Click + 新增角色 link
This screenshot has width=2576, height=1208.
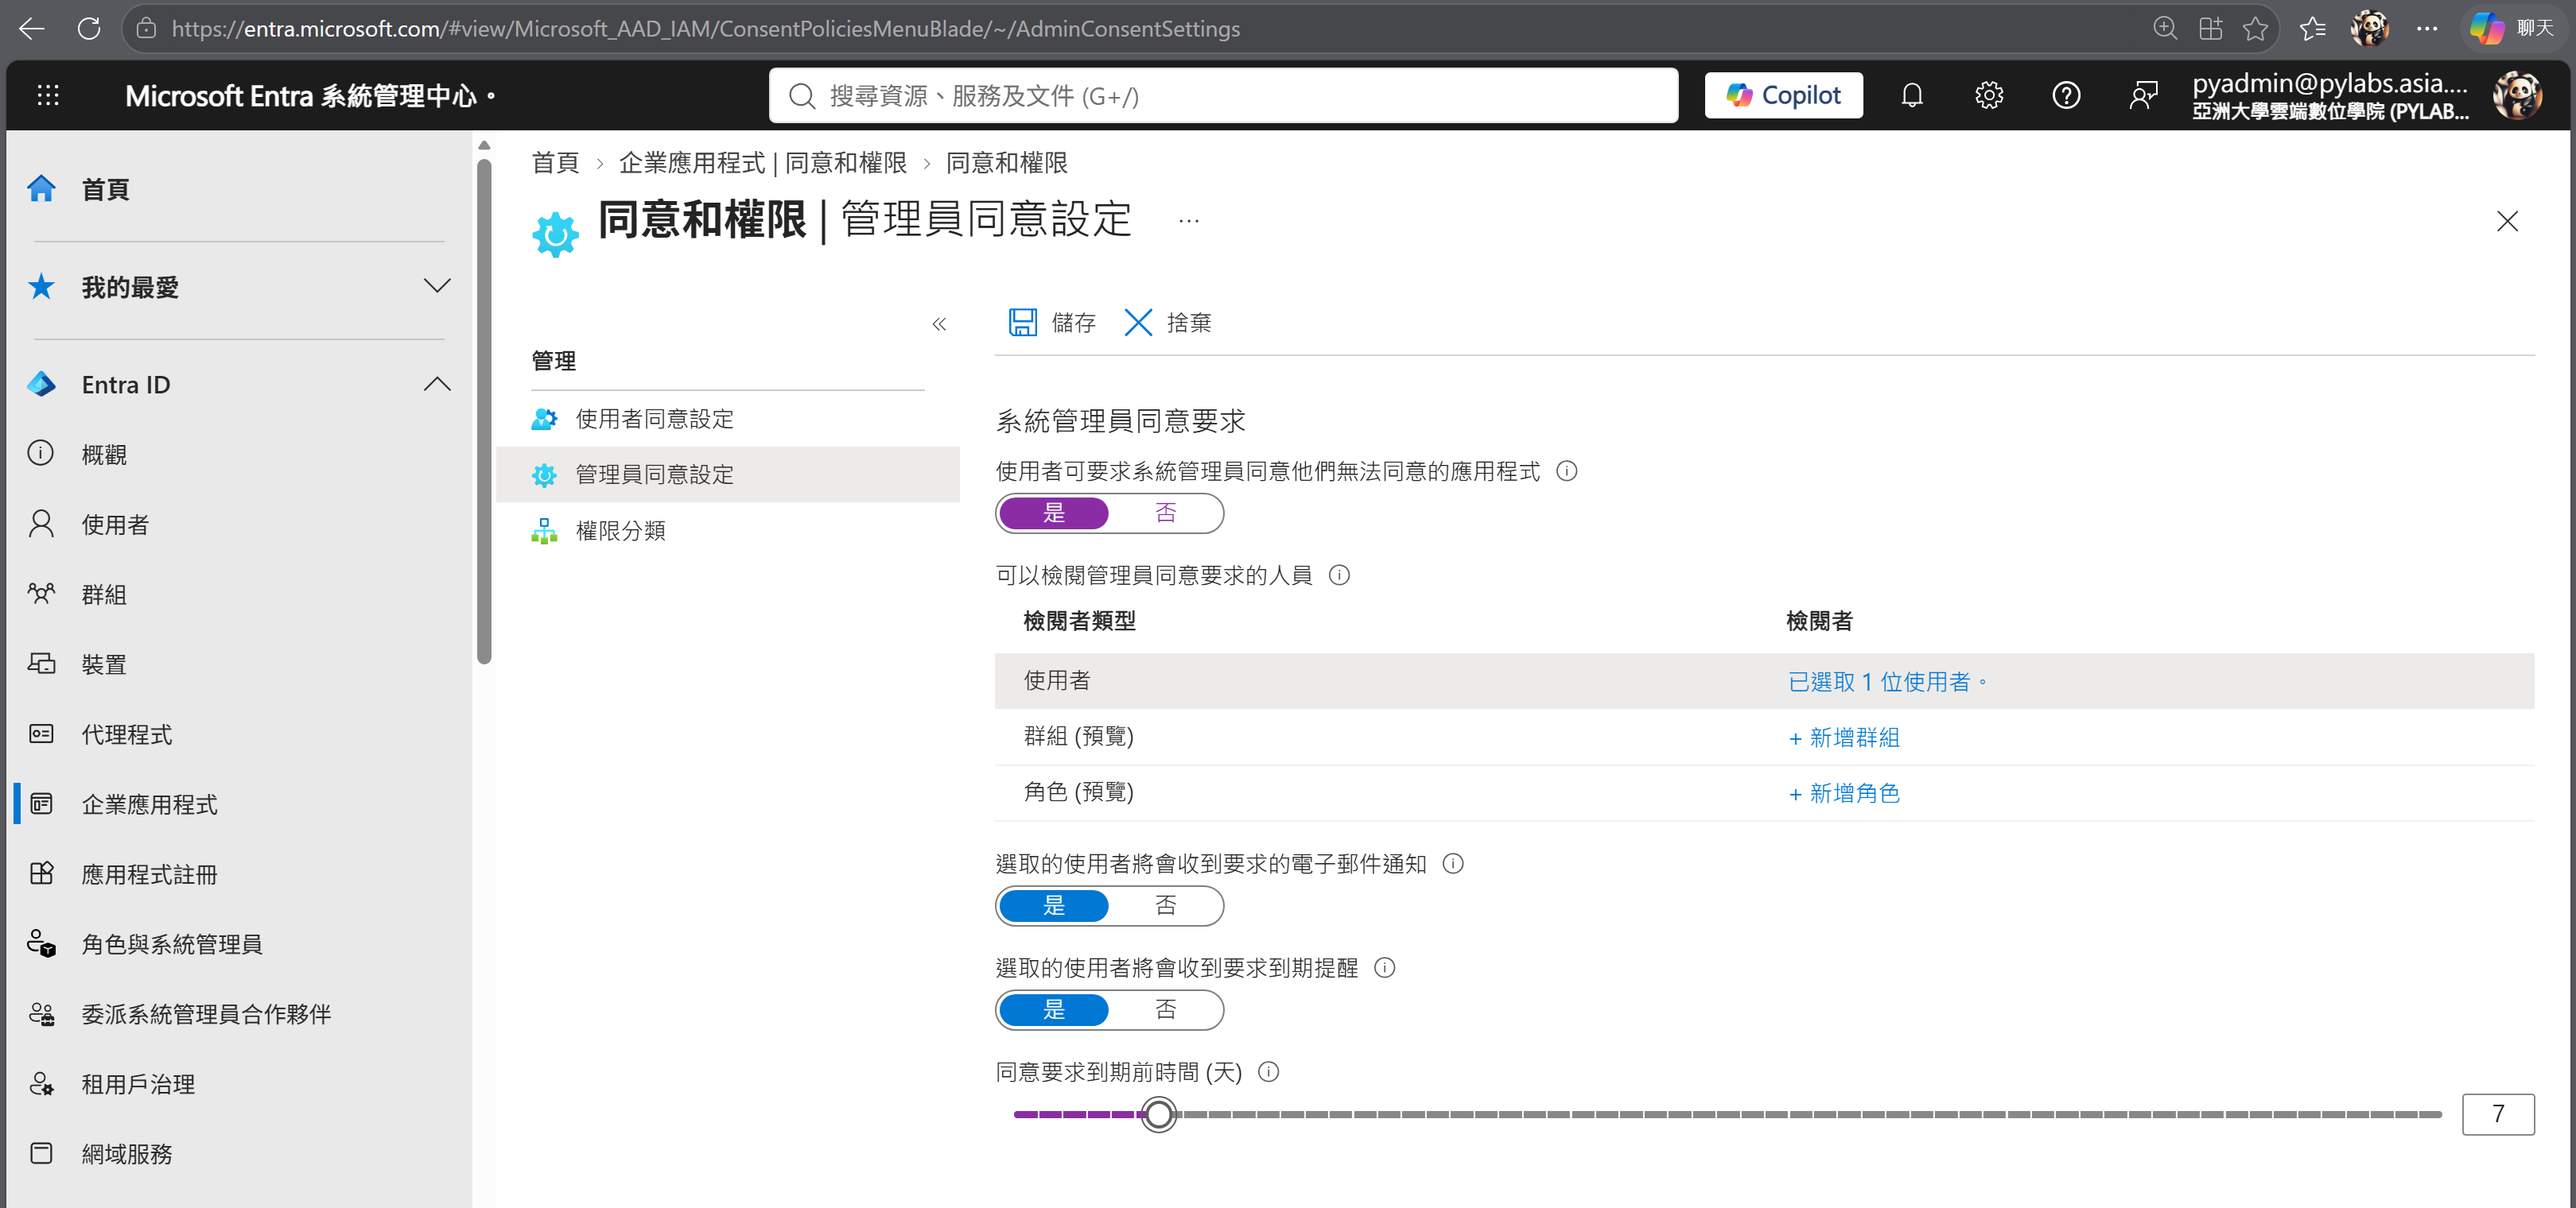(1844, 795)
